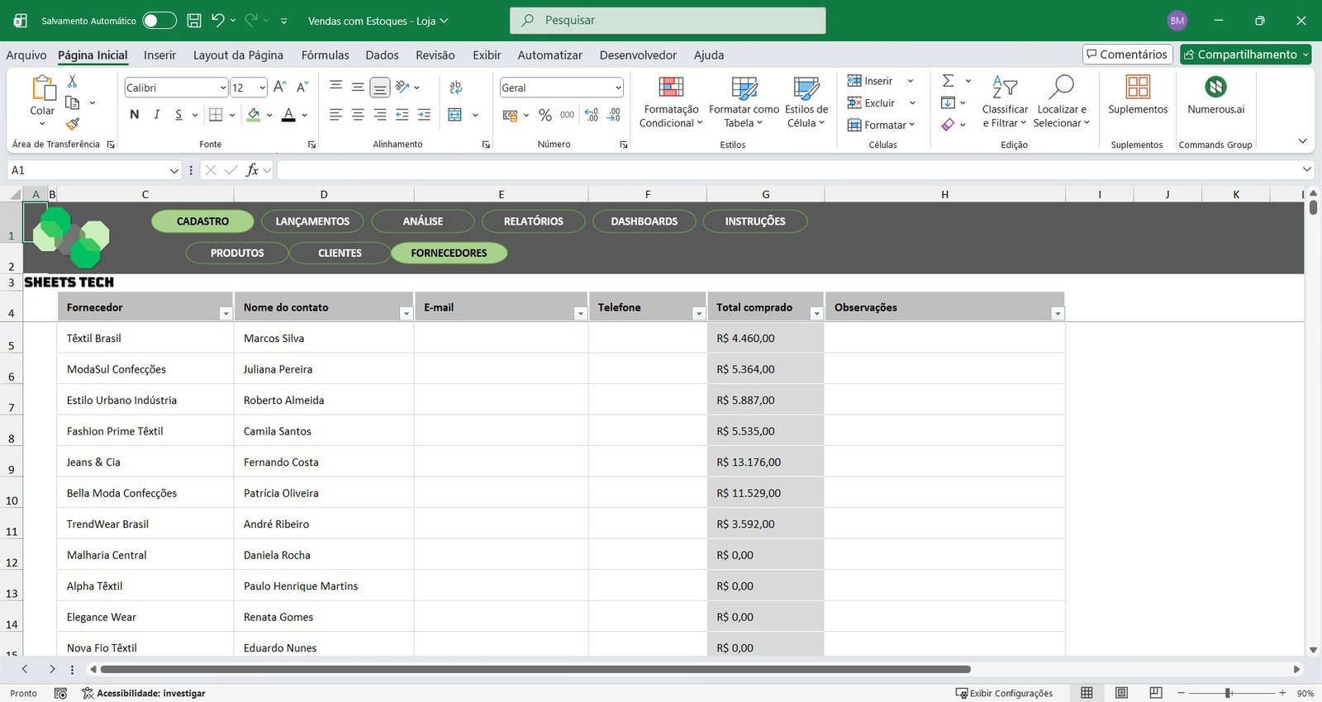Open the Fornecedor column filter dropdown
Image resolution: width=1322 pixels, height=702 pixels.
pos(226,314)
